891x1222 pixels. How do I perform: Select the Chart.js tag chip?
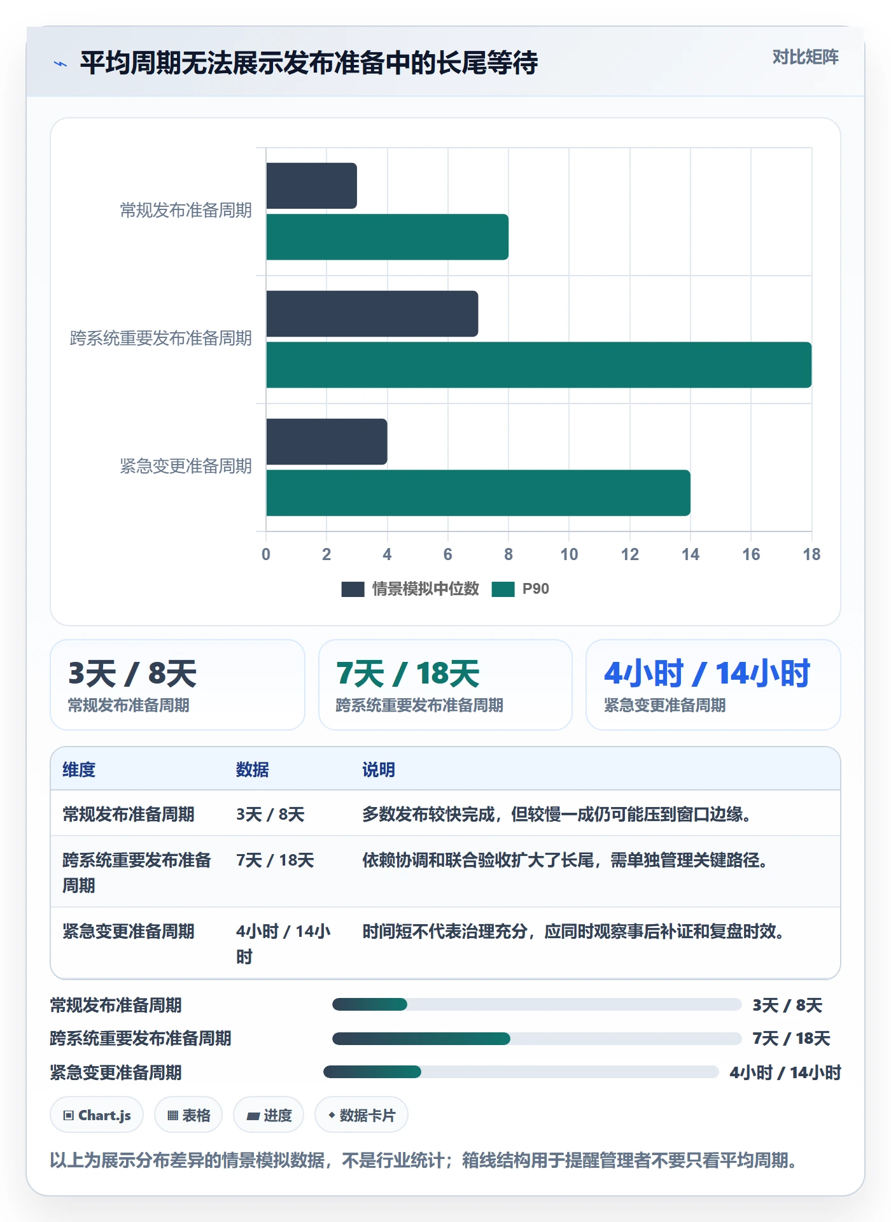pyautogui.click(x=97, y=1115)
